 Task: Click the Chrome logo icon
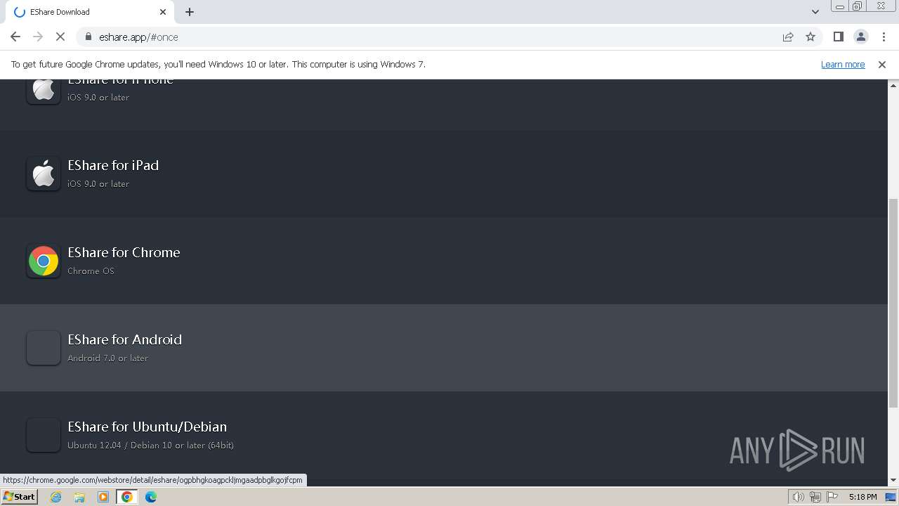44,261
